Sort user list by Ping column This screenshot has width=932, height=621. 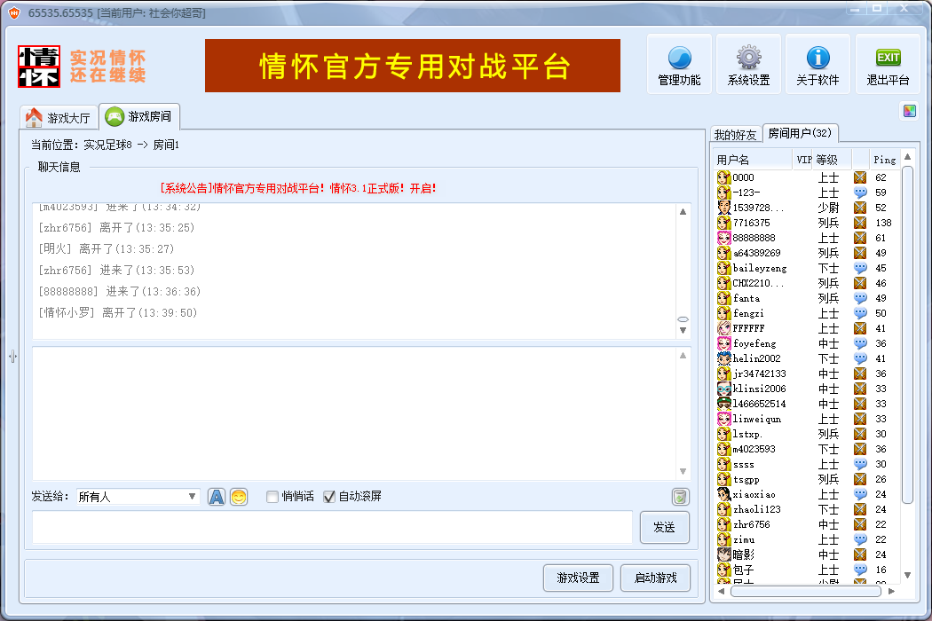(x=884, y=160)
